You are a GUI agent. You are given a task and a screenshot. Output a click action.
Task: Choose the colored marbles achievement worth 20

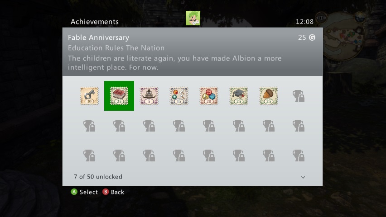pos(209,96)
